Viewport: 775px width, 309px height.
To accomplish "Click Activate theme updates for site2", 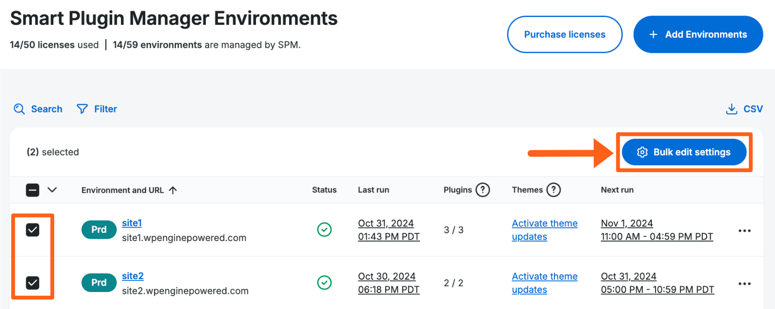I will point(545,283).
